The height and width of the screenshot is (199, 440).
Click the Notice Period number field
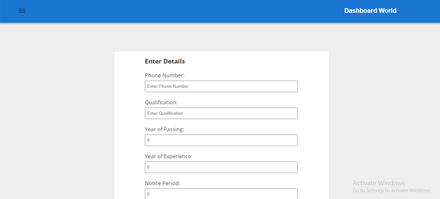[221, 194]
